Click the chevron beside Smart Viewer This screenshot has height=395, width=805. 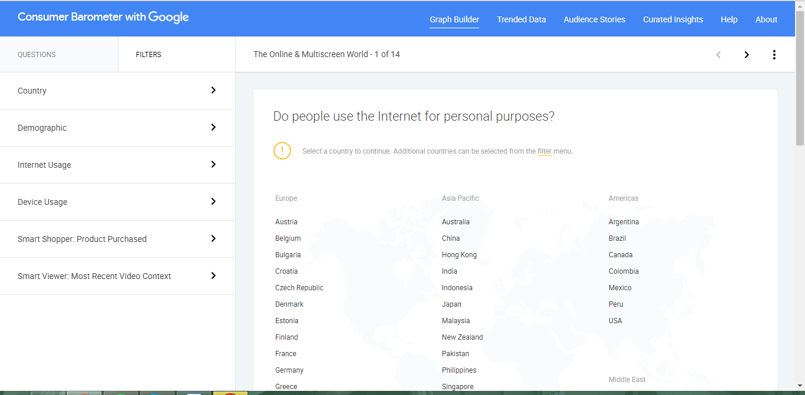coord(213,275)
